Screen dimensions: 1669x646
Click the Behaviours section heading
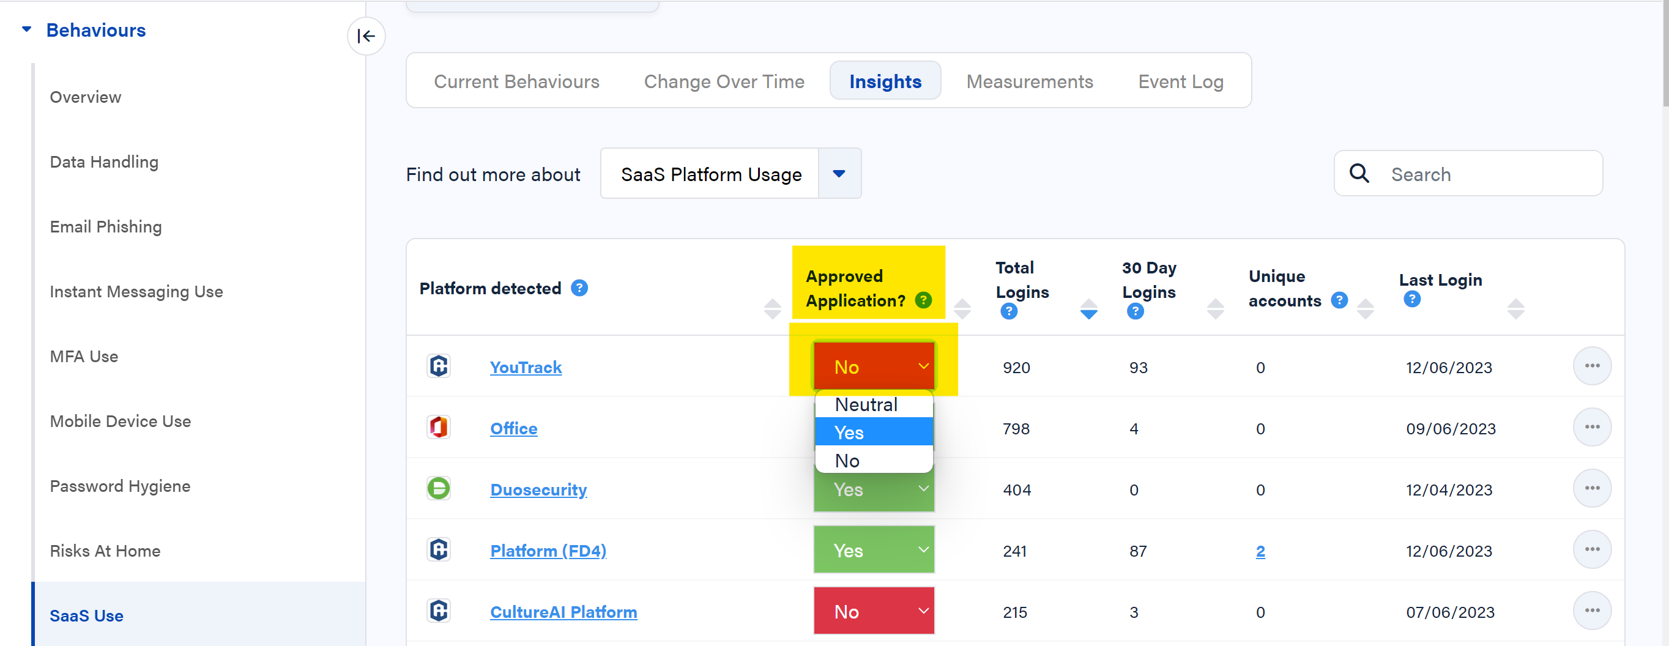click(x=96, y=30)
